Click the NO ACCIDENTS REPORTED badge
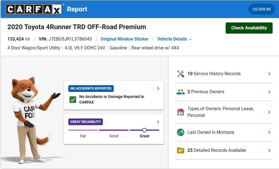The height and width of the screenshot is (169, 279). click(x=91, y=89)
